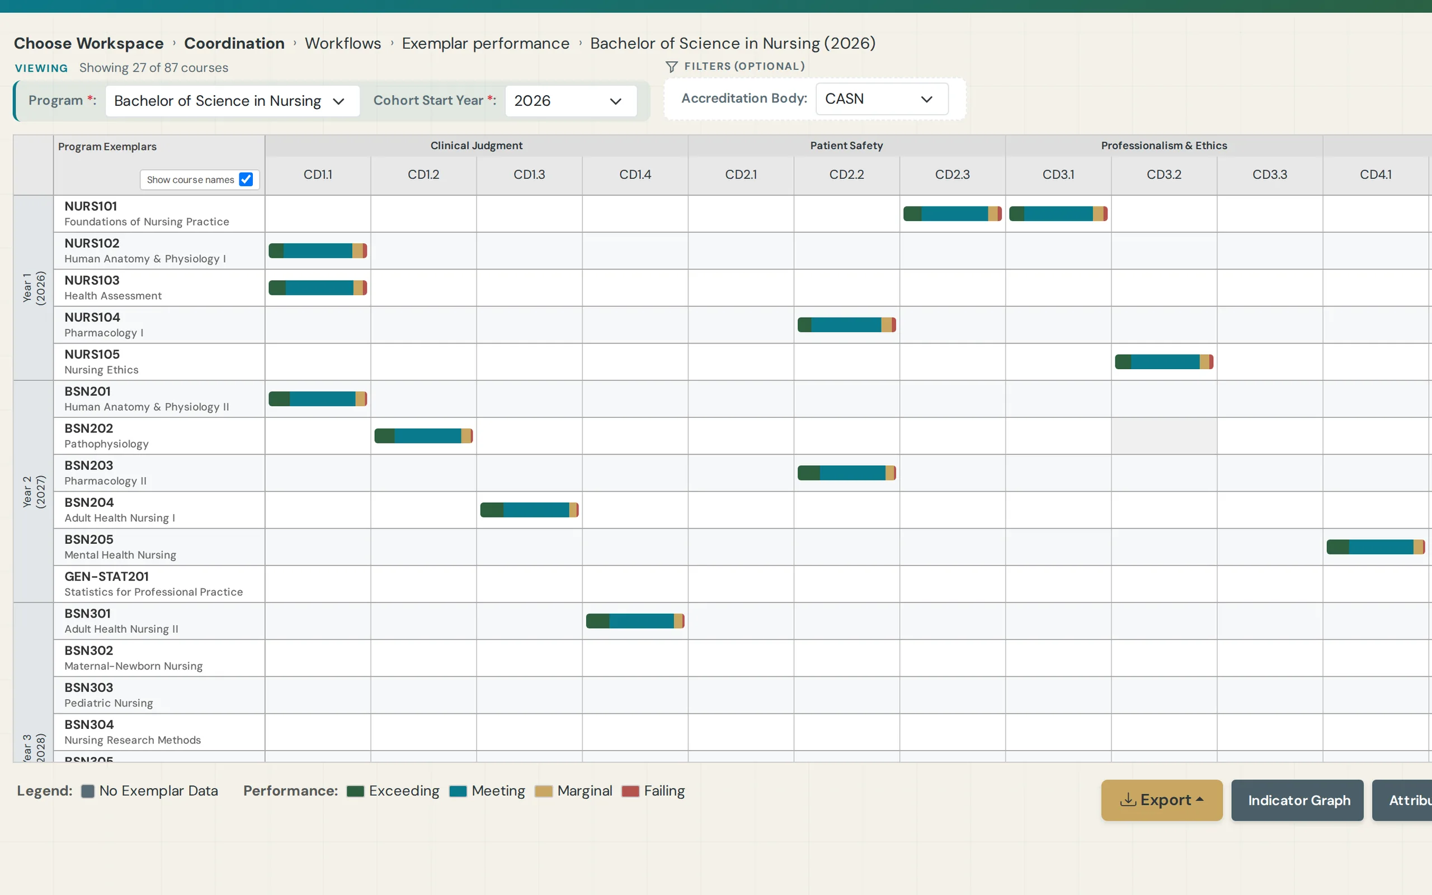Click the Exceeding legend color swatch

click(x=355, y=791)
